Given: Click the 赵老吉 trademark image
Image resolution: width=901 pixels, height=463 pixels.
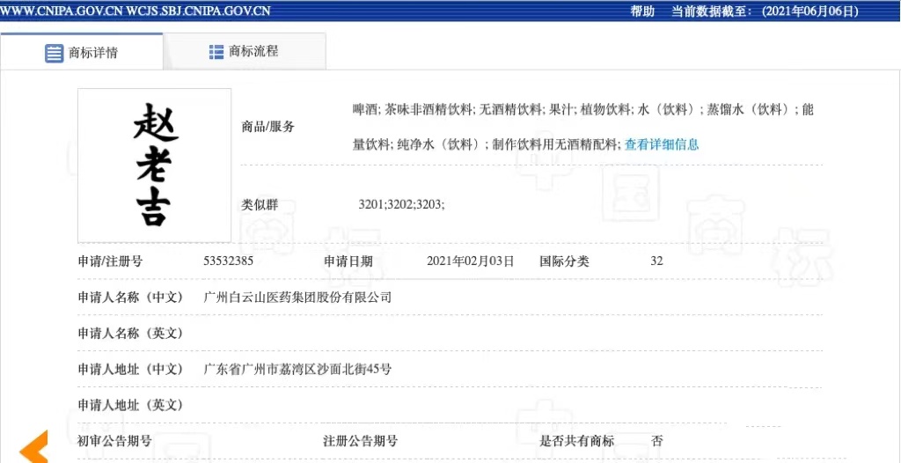Looking at the screenshot, I should pyautogui.click(x=155, y=165).
